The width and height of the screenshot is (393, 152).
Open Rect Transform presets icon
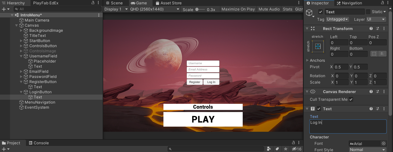coord(378,29)
